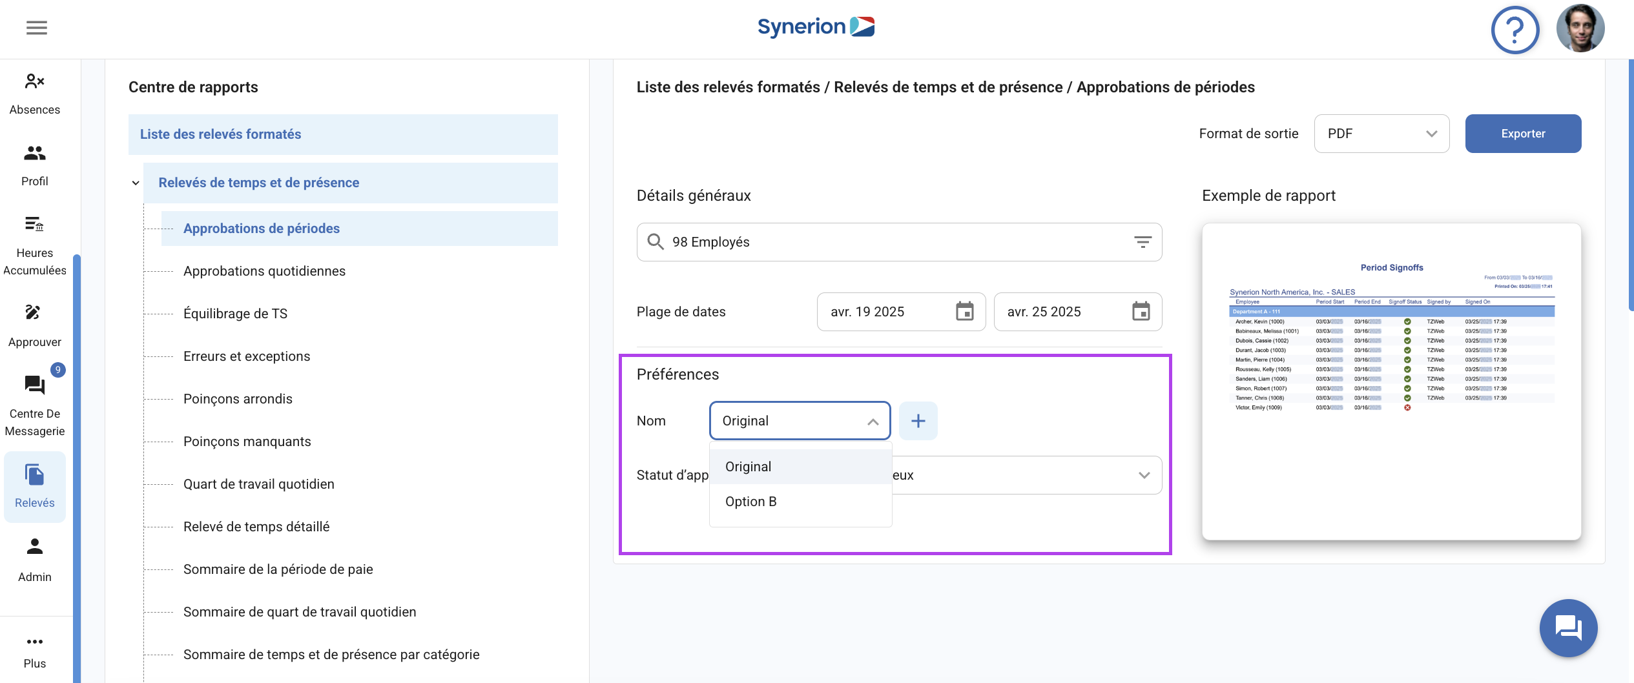Go to Heures Accumulées in sidebar
Screen dimensions: 1634x683
(35, 245)
